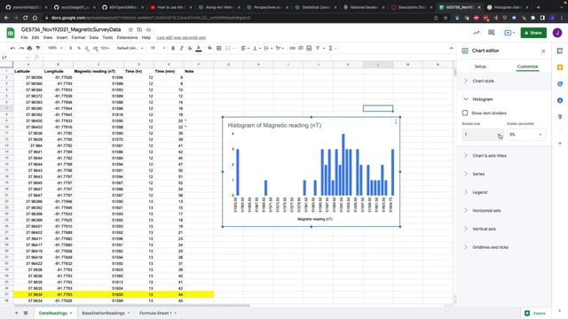Collapse the Histogram section

click(504, 99)
